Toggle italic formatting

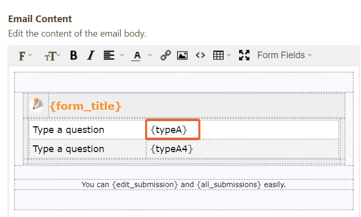pyautogui.click(x=91, y=55)
